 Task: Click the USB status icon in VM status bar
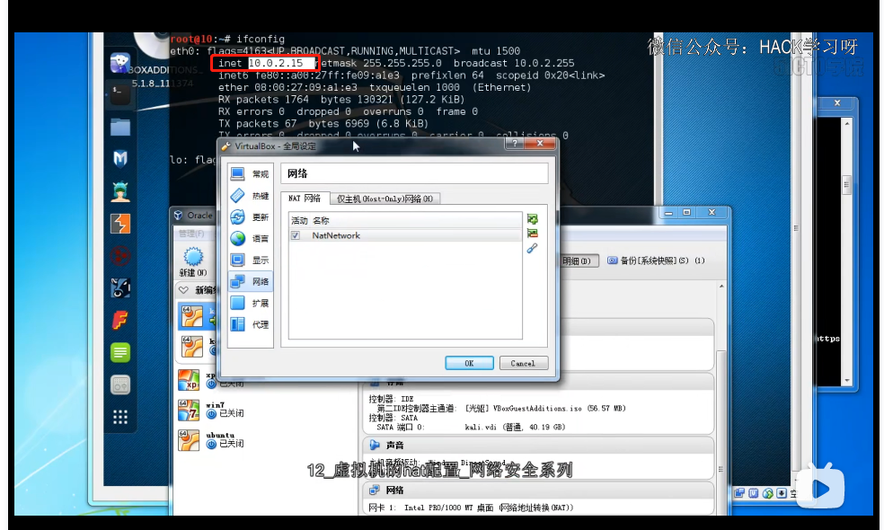pyautogui.click(x=754, y=493)
